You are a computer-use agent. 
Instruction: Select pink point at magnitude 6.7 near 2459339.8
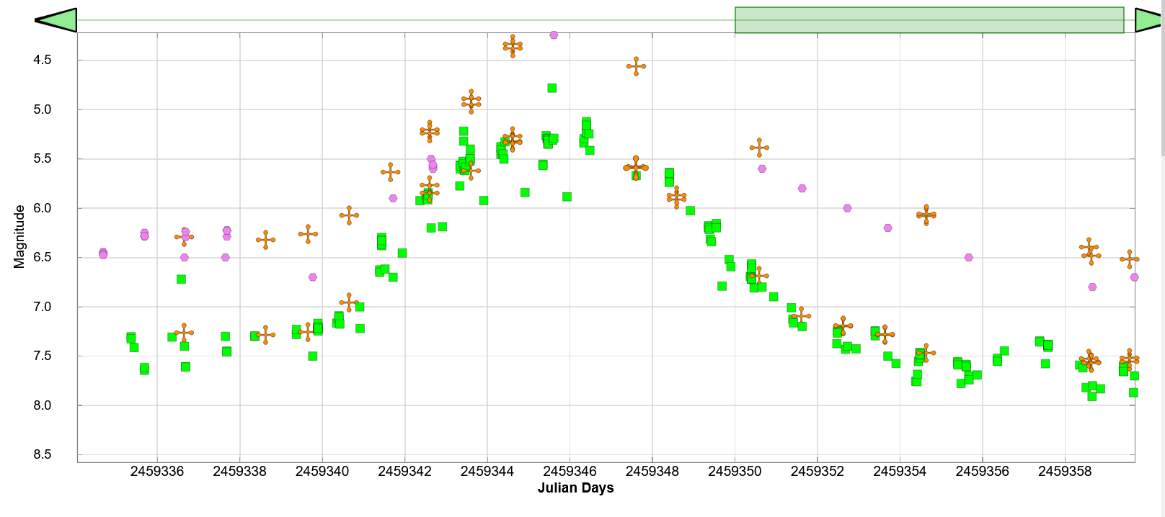point(312,277)
